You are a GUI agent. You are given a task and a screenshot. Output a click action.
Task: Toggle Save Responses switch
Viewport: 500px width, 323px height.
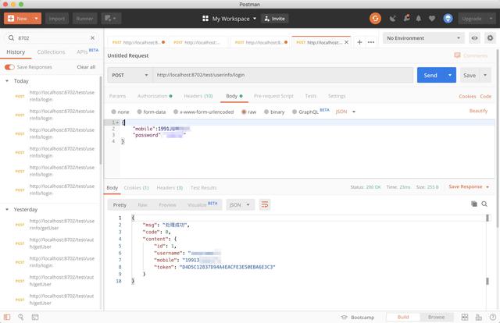tap(9, 67)
